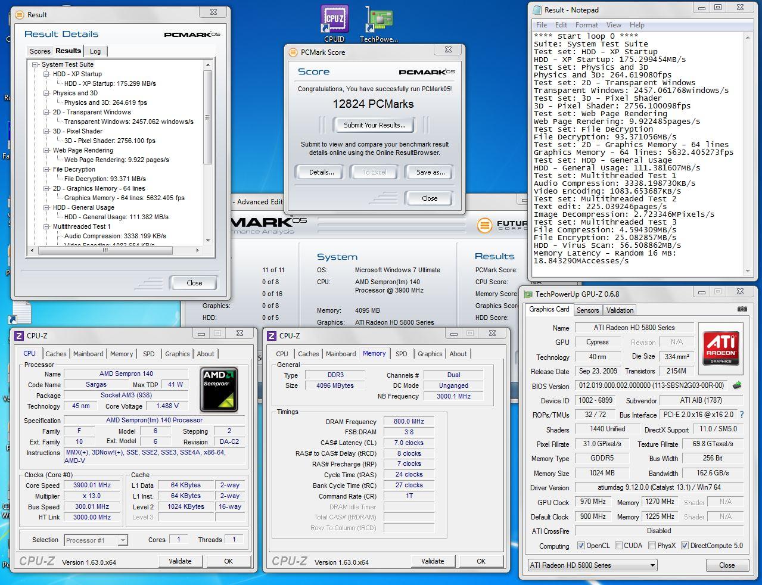Close the PCMark Score dialog via Close button
This screenshot has width=762, height=585.
pos(430,198)
